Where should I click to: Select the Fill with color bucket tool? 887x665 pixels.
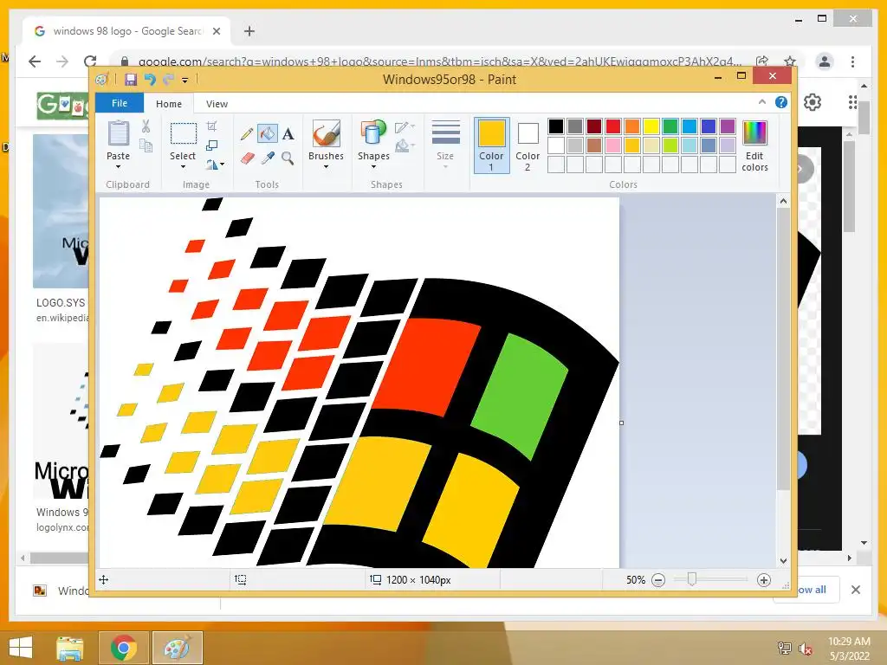pos(268,133)
